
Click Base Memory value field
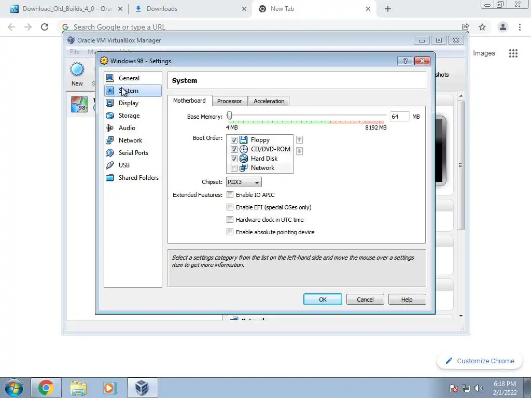click(x=399, y=117)
